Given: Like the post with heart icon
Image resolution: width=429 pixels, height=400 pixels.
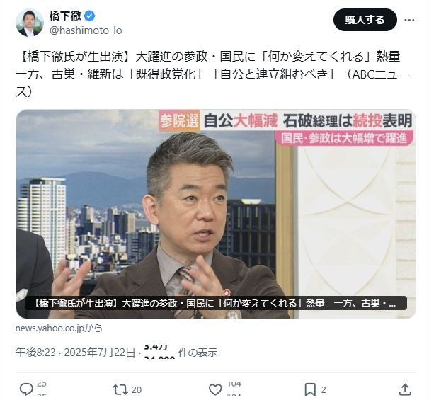Looking at the screenshot, I should (215, 389).
